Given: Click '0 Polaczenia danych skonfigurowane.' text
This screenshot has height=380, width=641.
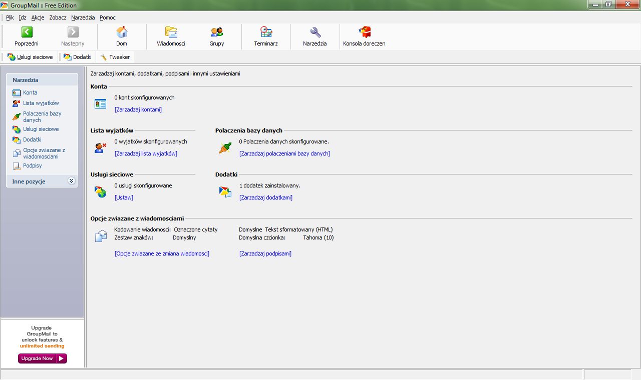Looking at the screenshot, I should coord(284,141).
